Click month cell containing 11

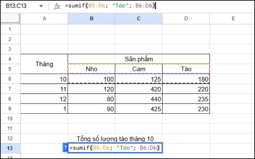click(x=44, y=89)
